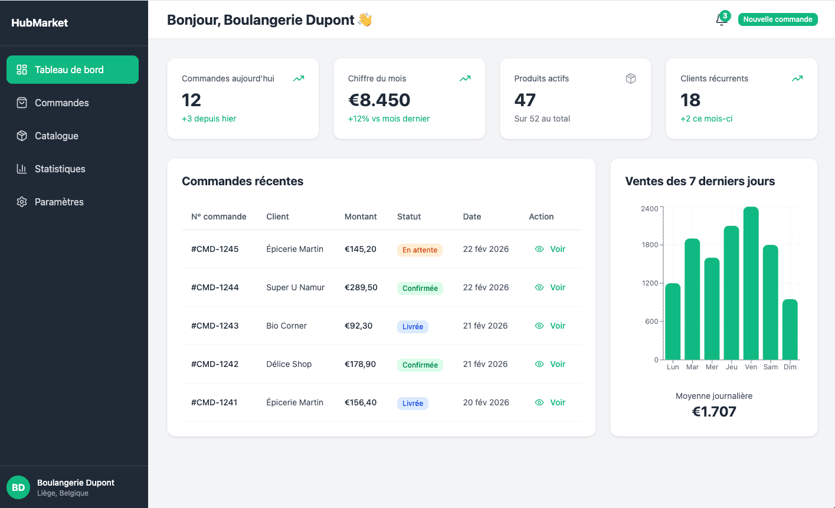
Task: Click the eye icon for order #CMD-1243
Action: [x=539, y=326]
